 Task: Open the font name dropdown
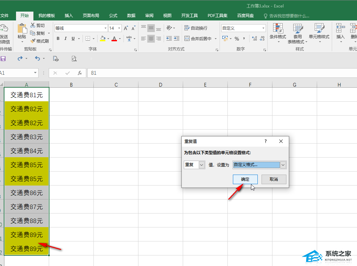(x=105, y=28)
